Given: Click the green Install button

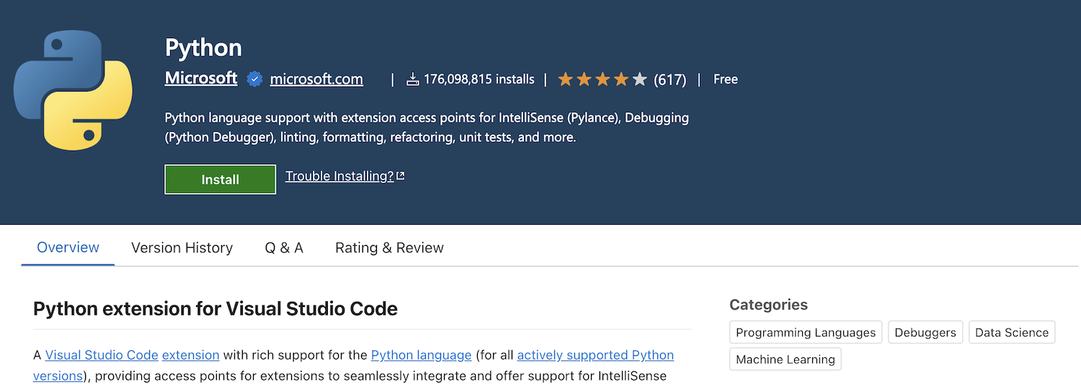Looking at the screenshot, I should pos(220,179).
